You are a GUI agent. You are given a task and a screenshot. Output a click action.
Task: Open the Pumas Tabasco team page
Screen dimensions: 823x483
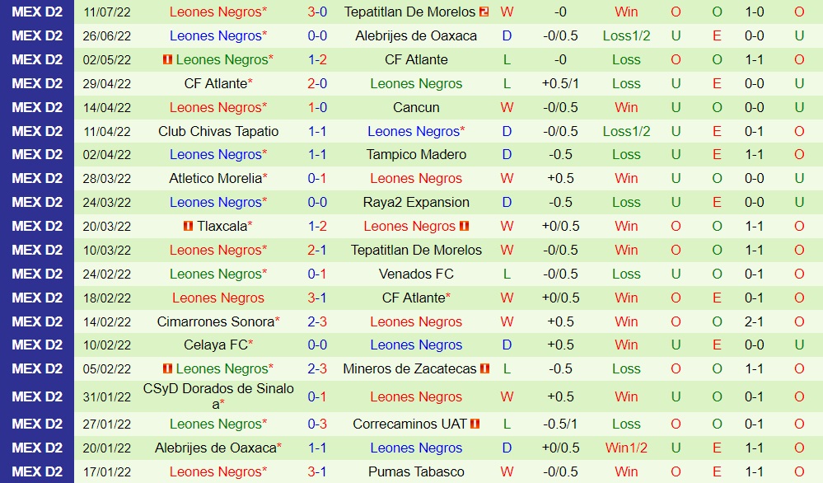[x=416, y=472]
